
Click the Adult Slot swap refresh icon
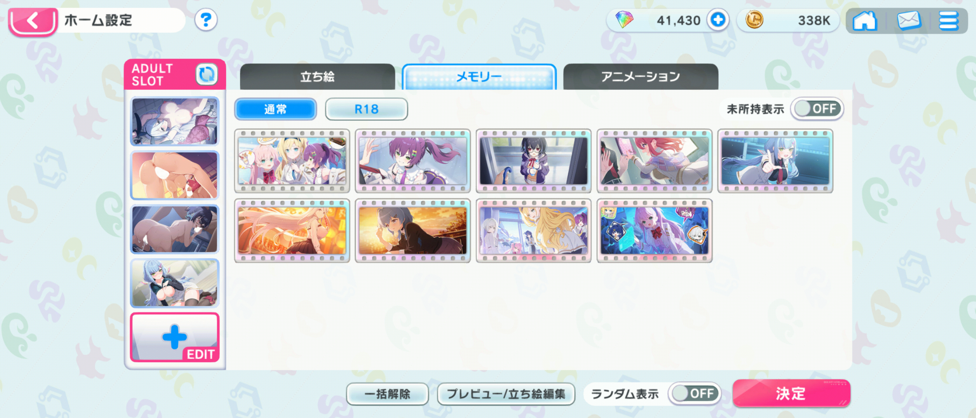tap(206, 74)
